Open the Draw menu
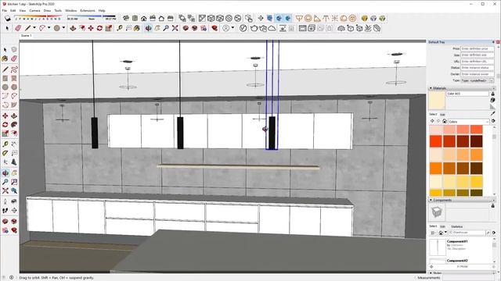Screen dimensions: 501x281 47,10
